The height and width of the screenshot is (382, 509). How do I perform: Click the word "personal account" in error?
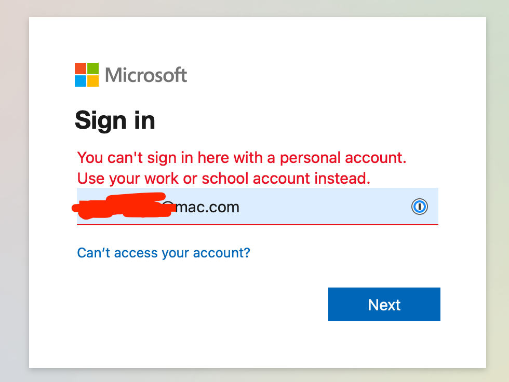(343, 158)
